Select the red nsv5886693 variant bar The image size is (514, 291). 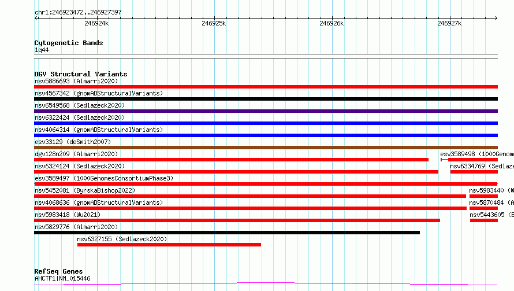[266, 87]
